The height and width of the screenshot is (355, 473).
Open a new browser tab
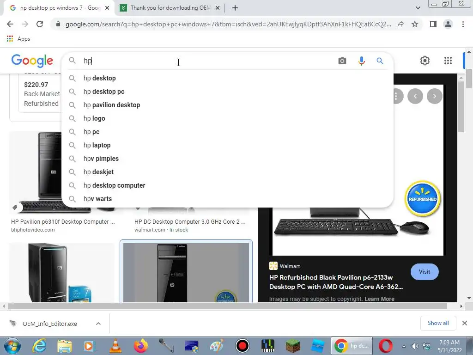pyautogui.click(x=235, y=8)
